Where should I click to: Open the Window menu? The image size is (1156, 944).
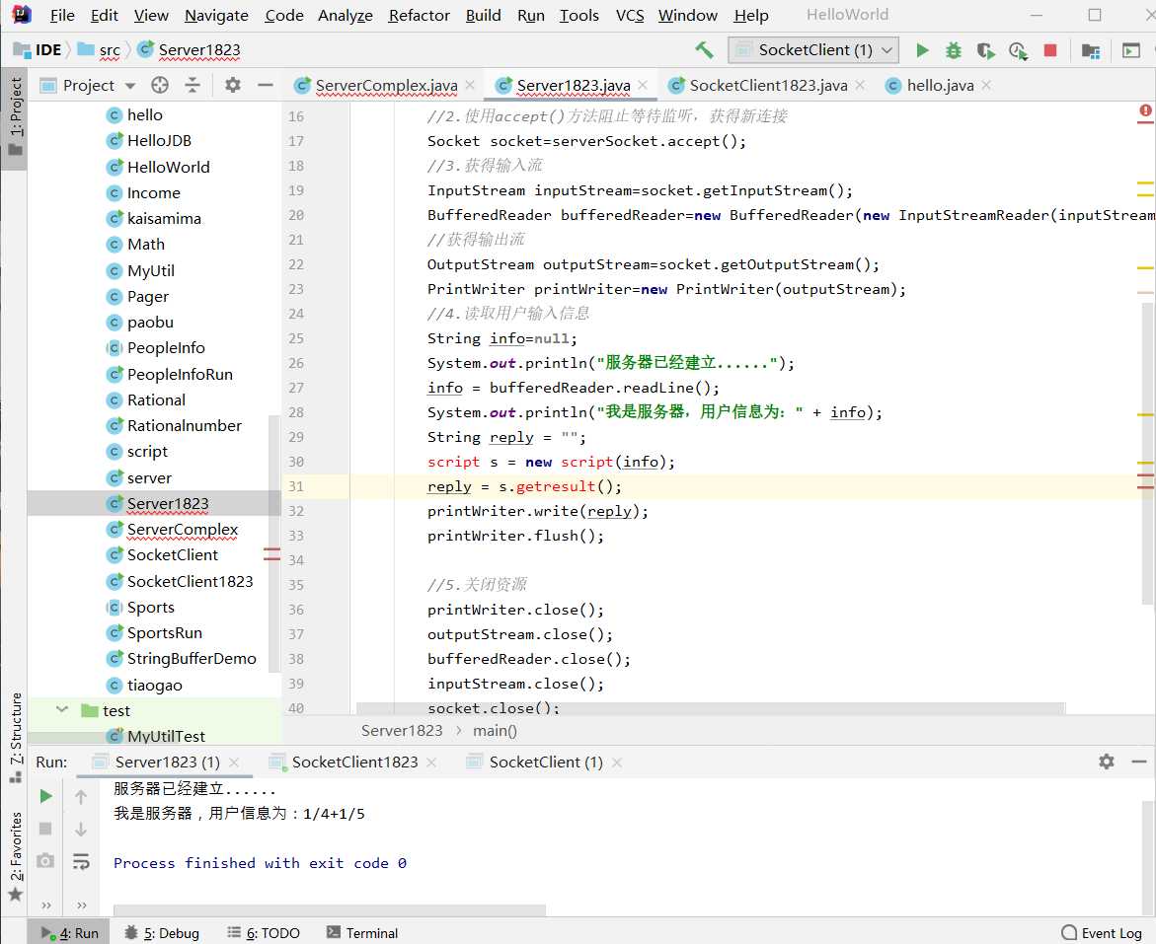click(x=687, y=15)
